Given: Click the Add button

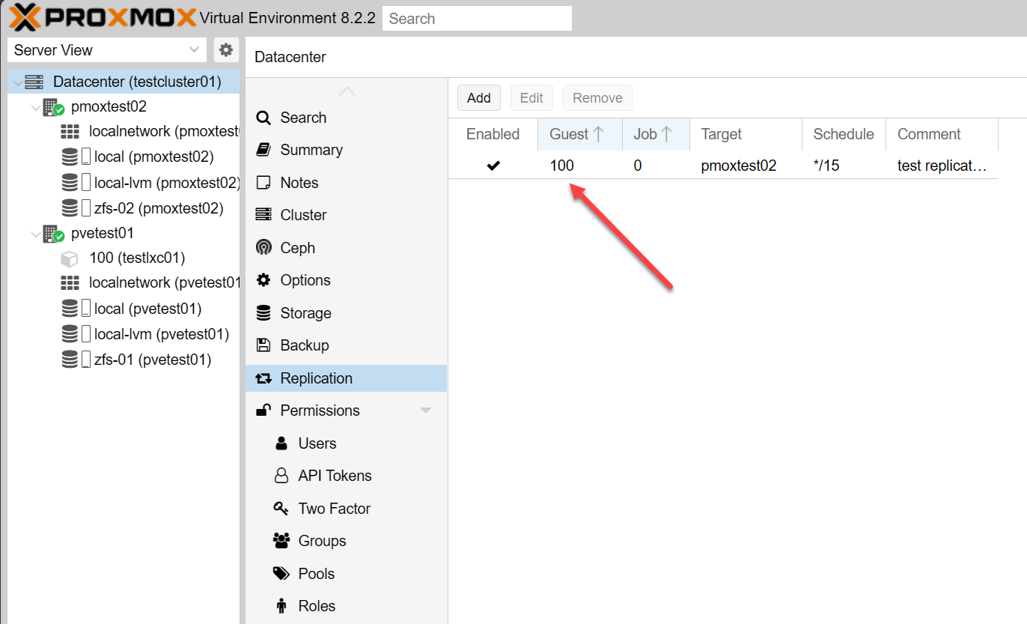Looking at the screenshot, I should pos(479,98).
